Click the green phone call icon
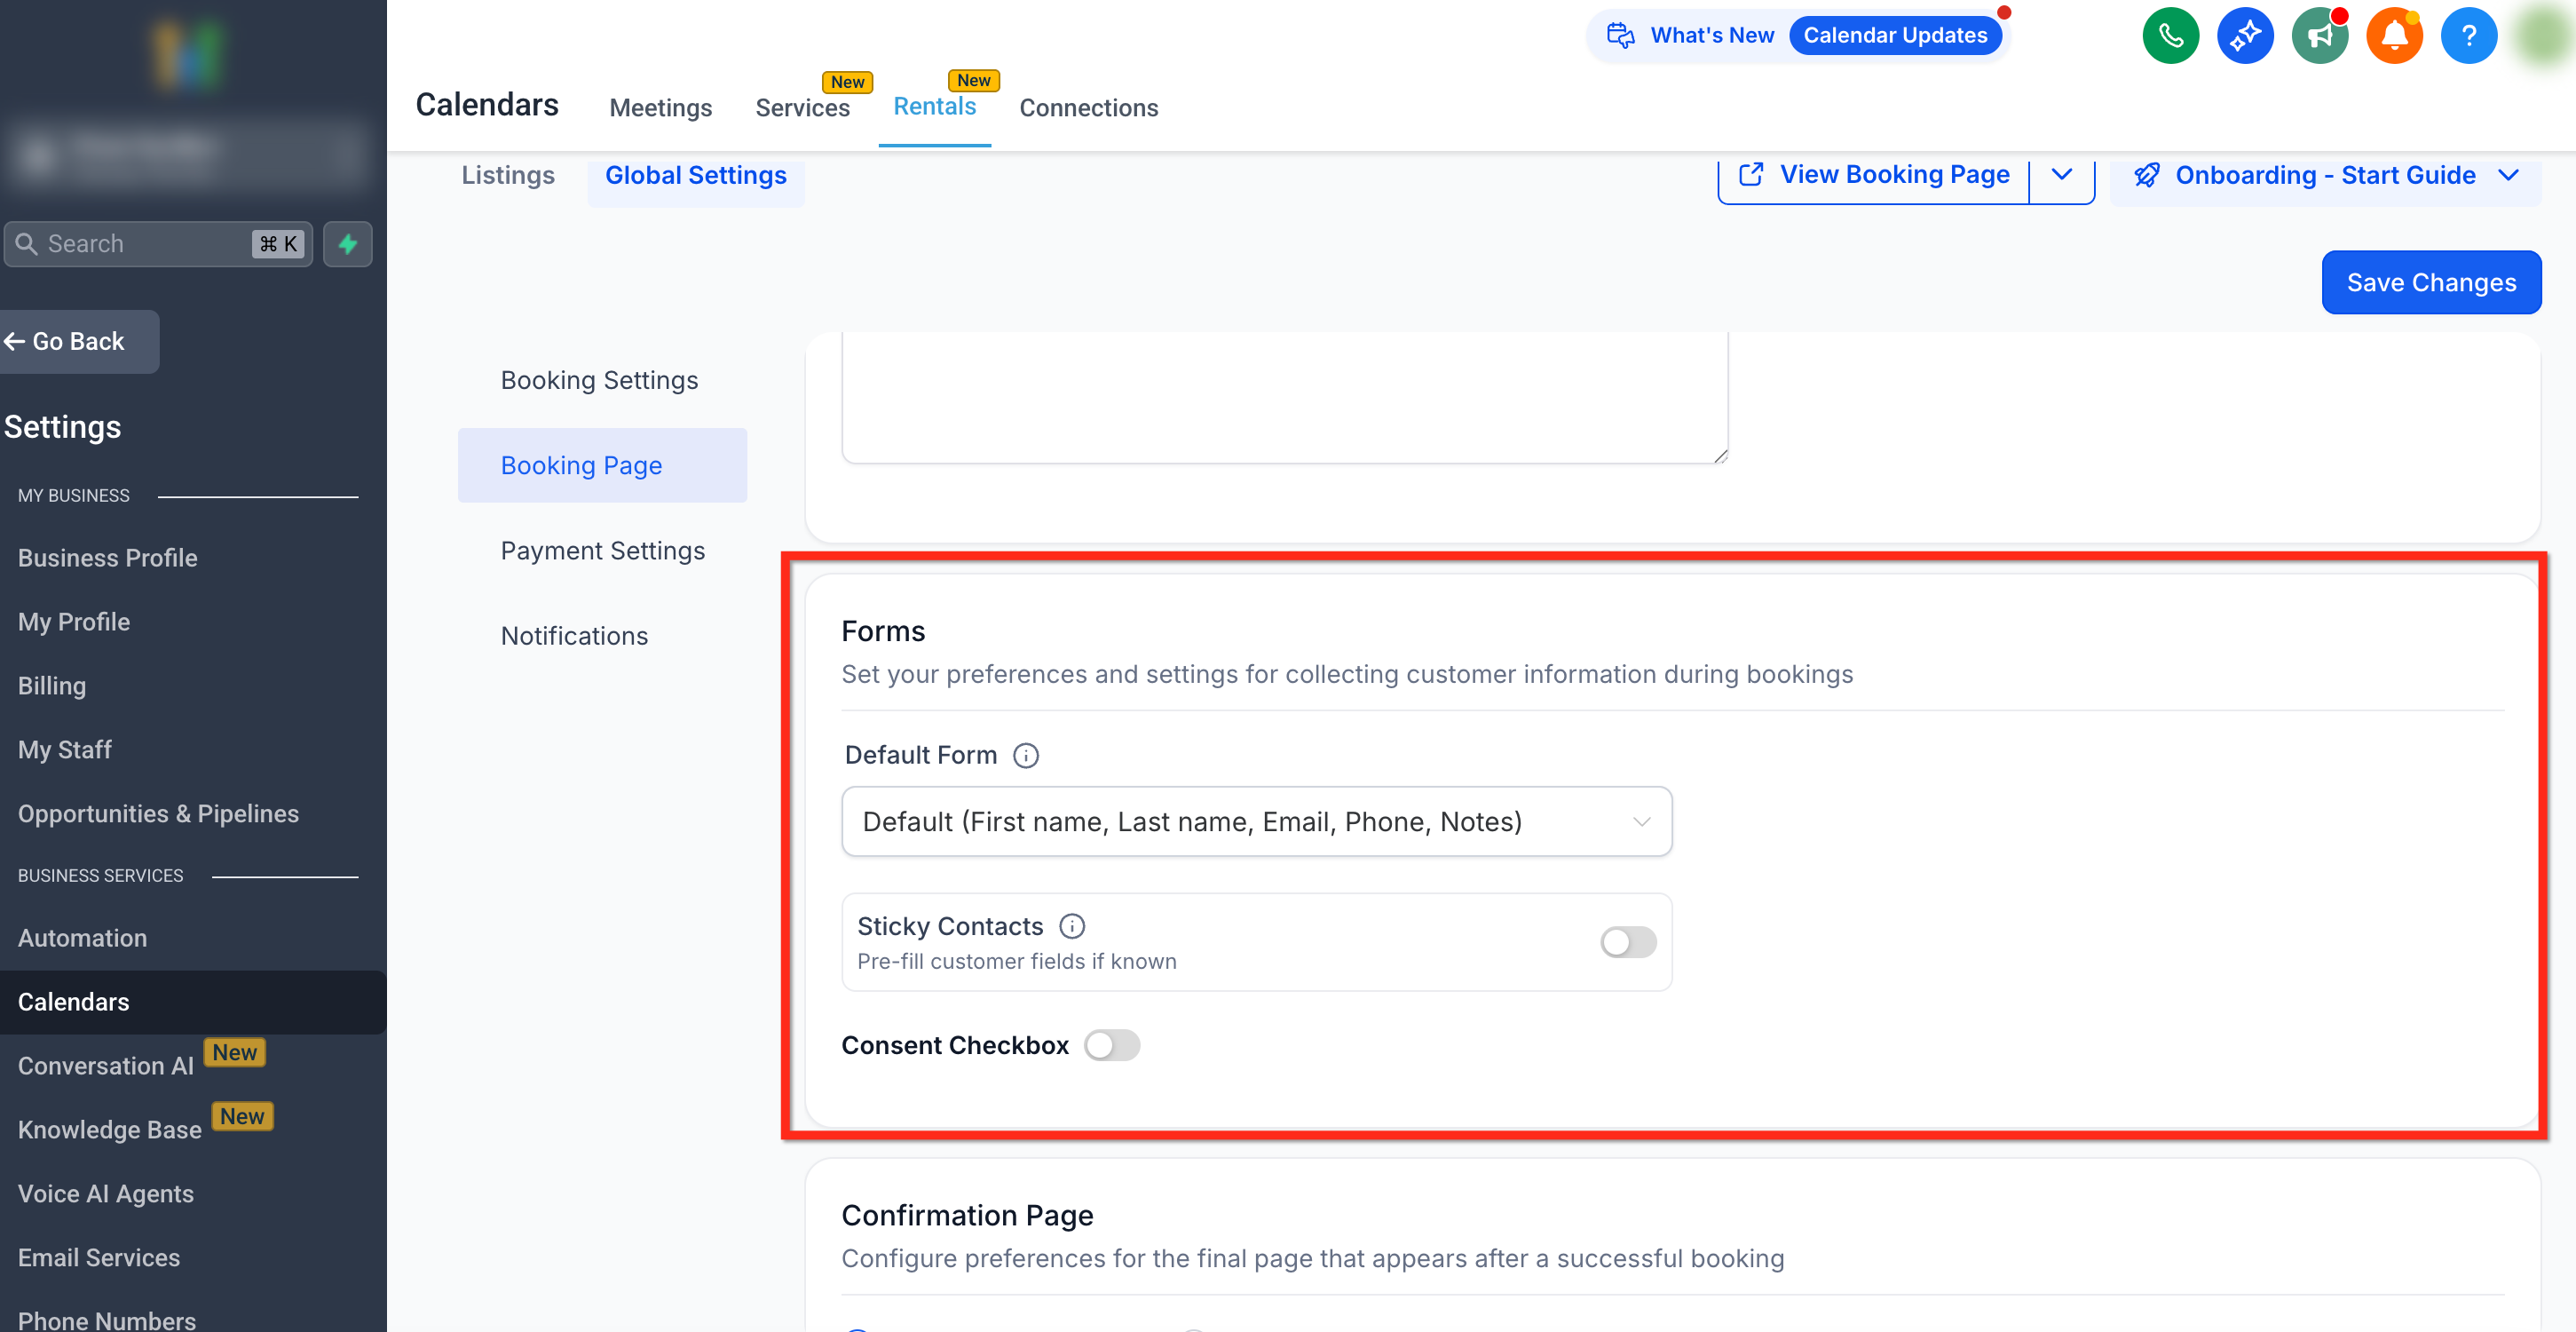 coord(2170,36)
